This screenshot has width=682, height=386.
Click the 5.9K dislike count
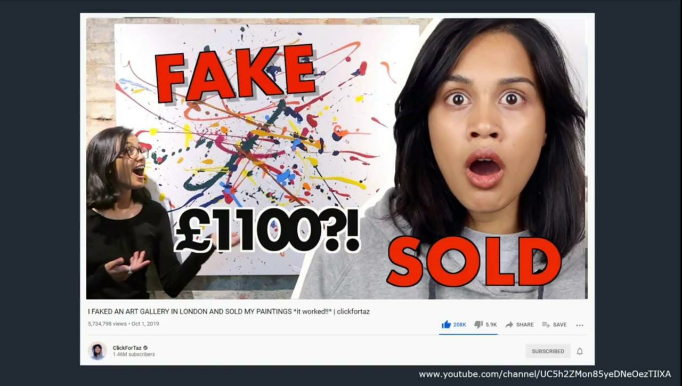491,325
